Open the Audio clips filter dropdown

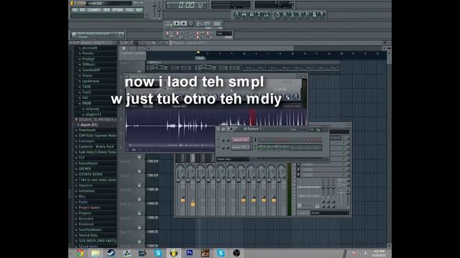point(233,159)
